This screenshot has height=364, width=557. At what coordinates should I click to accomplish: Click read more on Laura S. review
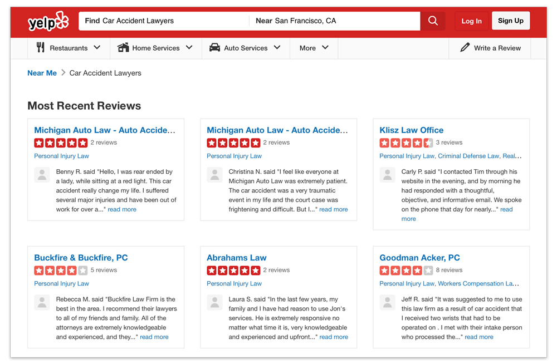[x=334, y=337]
